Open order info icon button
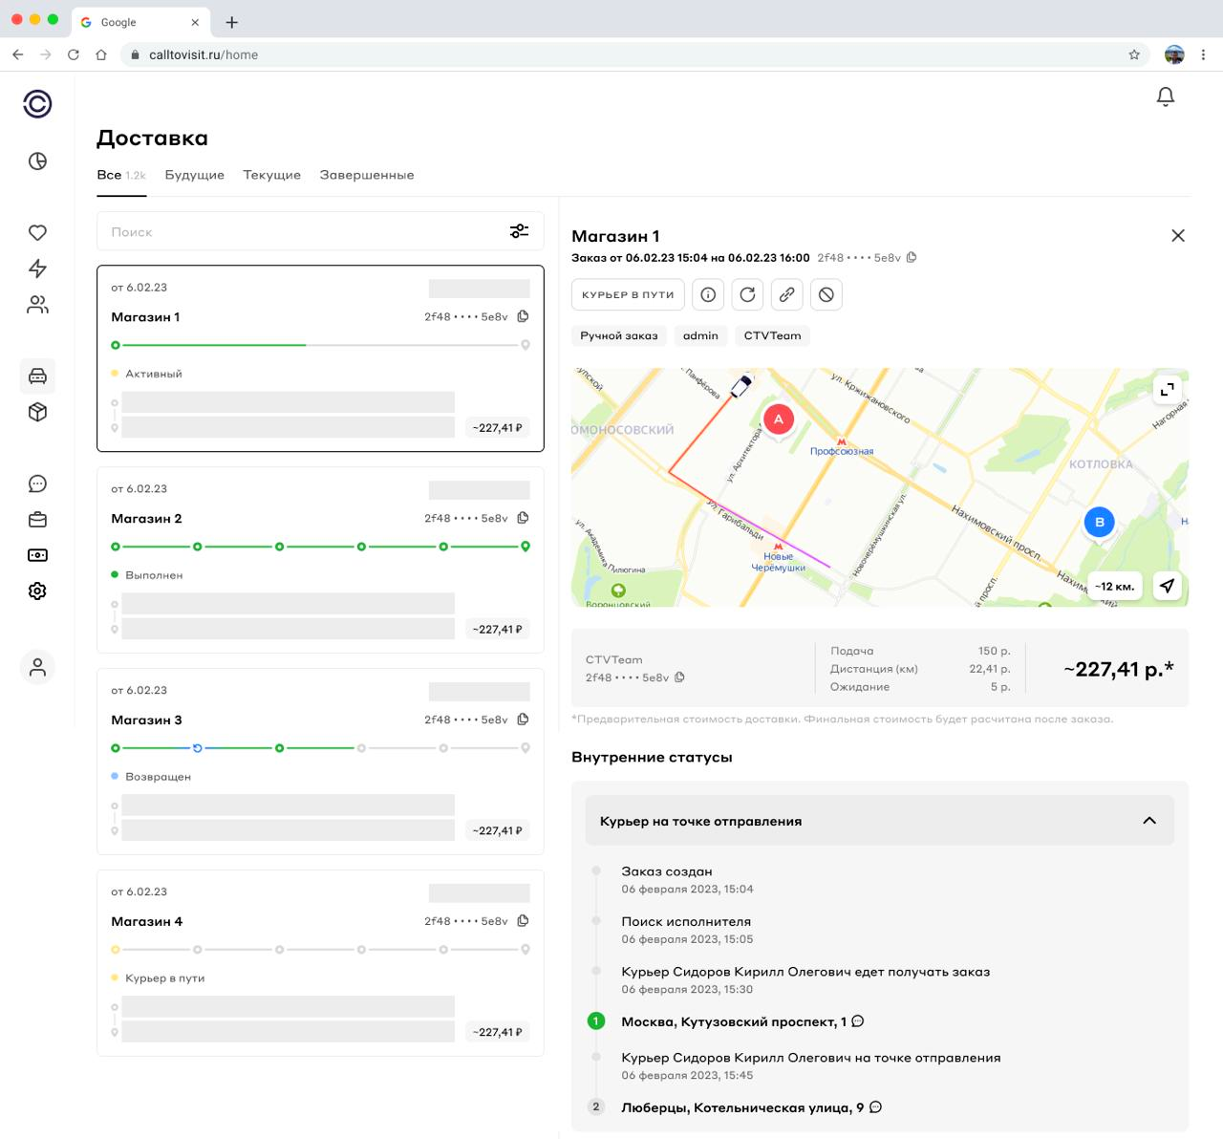 (x=708, y=294)
